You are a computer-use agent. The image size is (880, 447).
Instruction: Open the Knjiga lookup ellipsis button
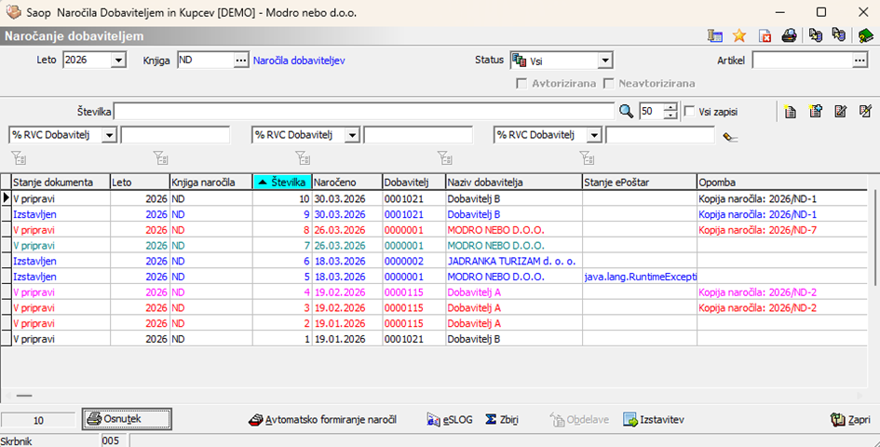pyautogui.click(x=241, y=61)
